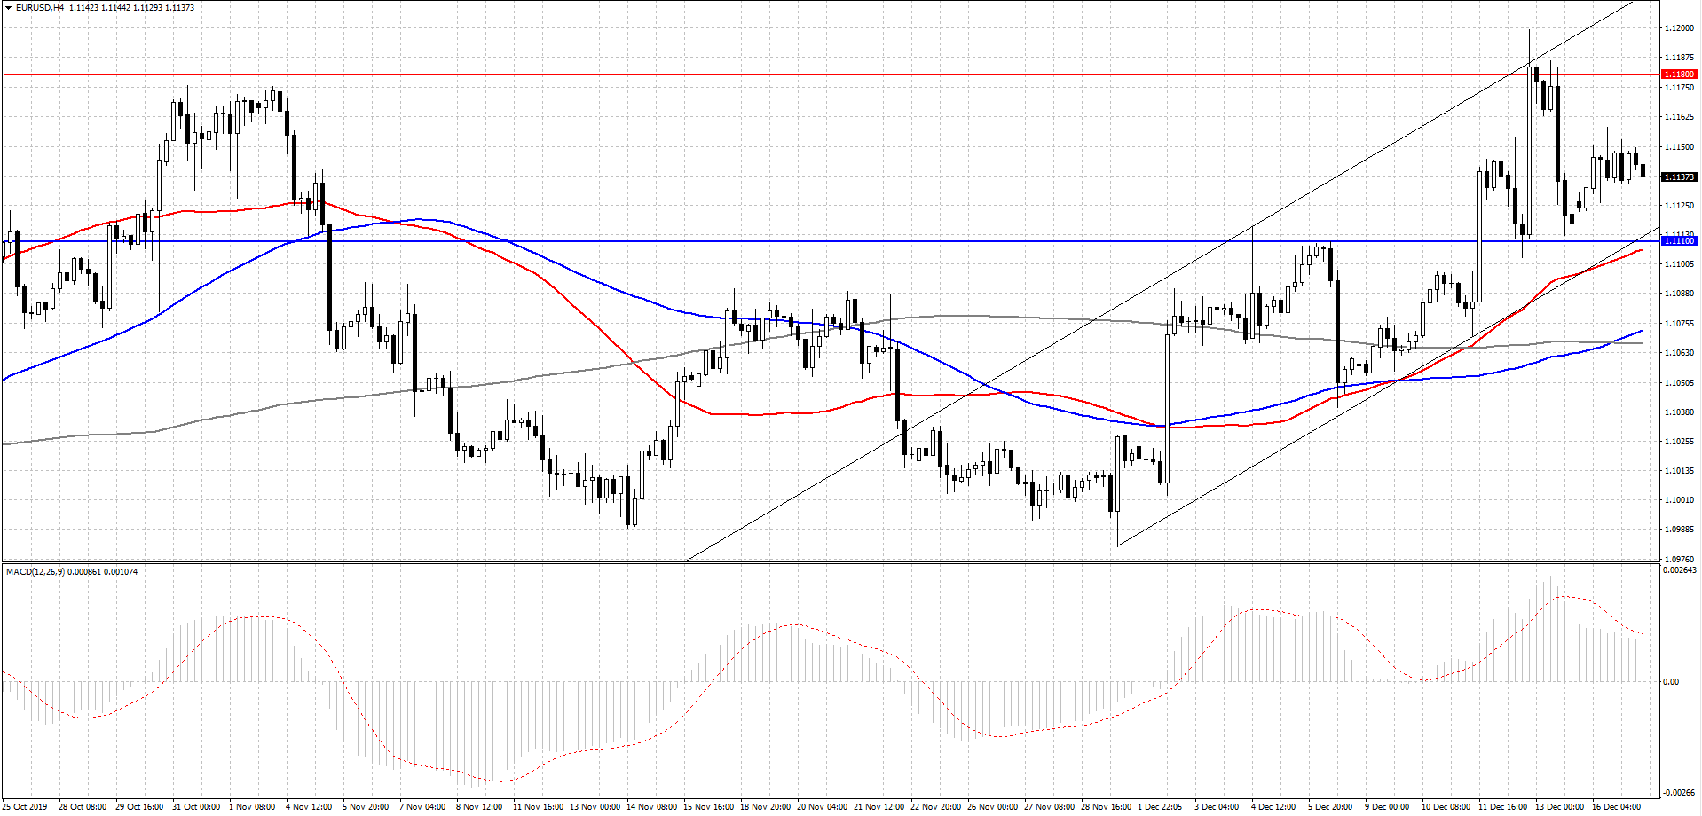Click the 3 Dec 04:00 time label
Viewport: 1702px width, 816px height.
(x=1217, y=807)
